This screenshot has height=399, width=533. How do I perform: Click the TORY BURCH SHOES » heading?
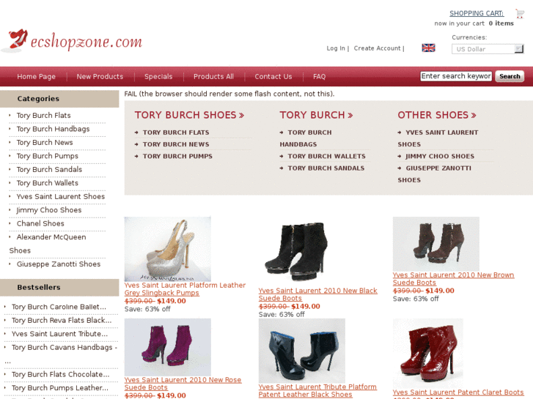pyautogui.click(x=189, y=115)
